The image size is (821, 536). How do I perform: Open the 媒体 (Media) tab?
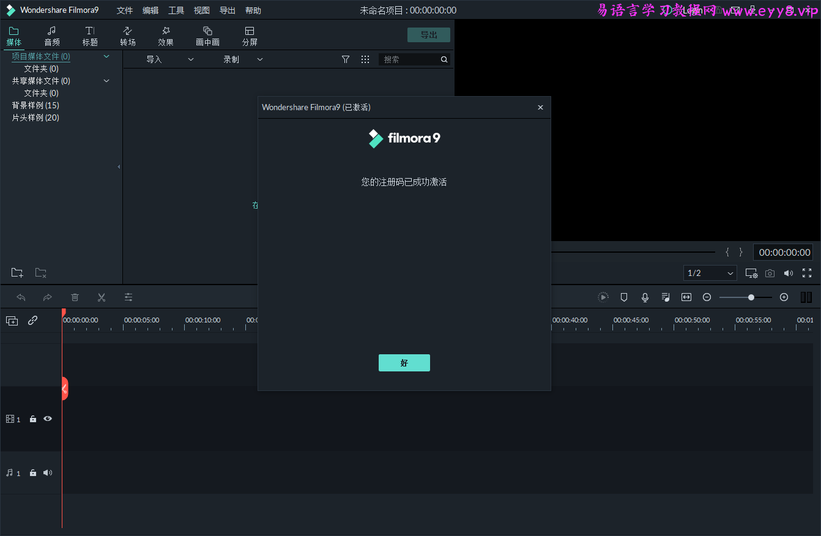pos(13,37)
